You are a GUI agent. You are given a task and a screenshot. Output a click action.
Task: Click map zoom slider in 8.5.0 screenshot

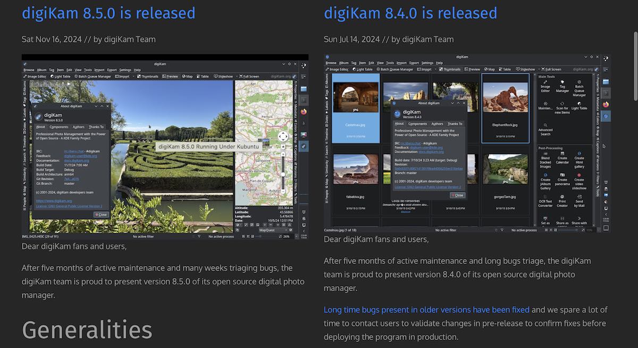[x=283, y=173]
